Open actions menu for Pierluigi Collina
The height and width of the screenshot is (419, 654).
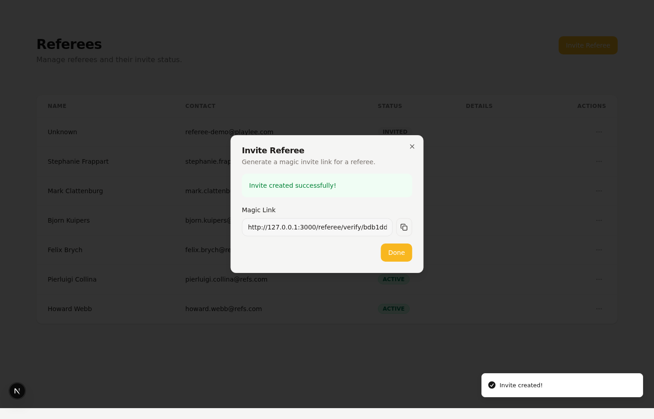tap(599, 279)
